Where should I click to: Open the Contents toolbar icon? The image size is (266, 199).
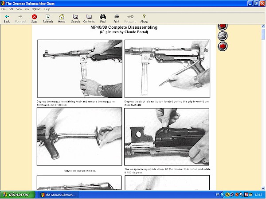[89, 17]
